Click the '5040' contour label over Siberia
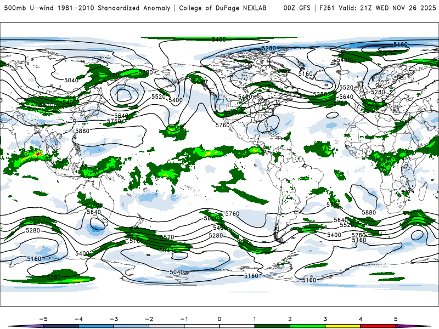The height and width of the screenshot is (329, 439). [x=71, y=81]
